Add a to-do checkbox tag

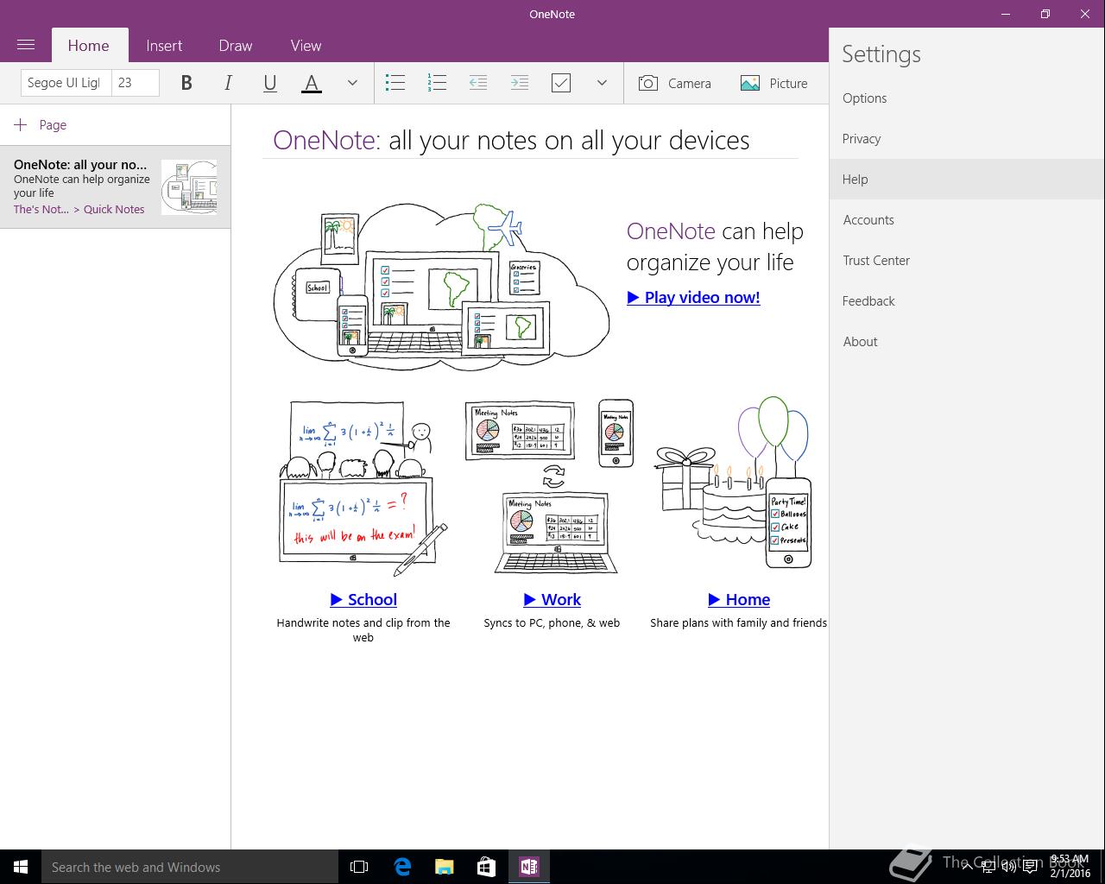pos(561,83)
